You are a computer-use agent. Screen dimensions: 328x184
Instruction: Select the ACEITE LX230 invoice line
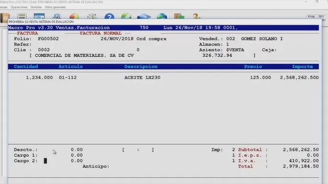pyautogui.click(x=164, y=77)
